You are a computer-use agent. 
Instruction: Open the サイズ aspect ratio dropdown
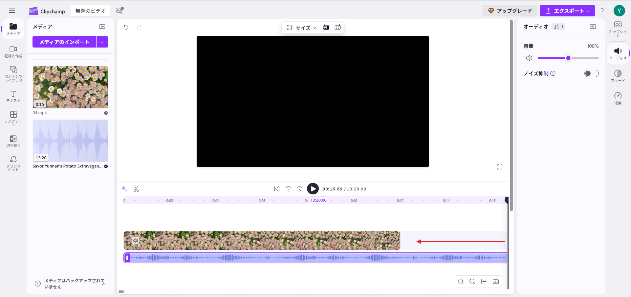click(x=301, y=28)
